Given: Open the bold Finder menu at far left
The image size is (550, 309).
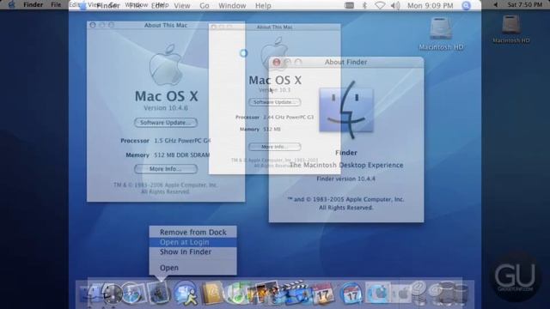Looking at the screenshot, I should click(33, 4).
